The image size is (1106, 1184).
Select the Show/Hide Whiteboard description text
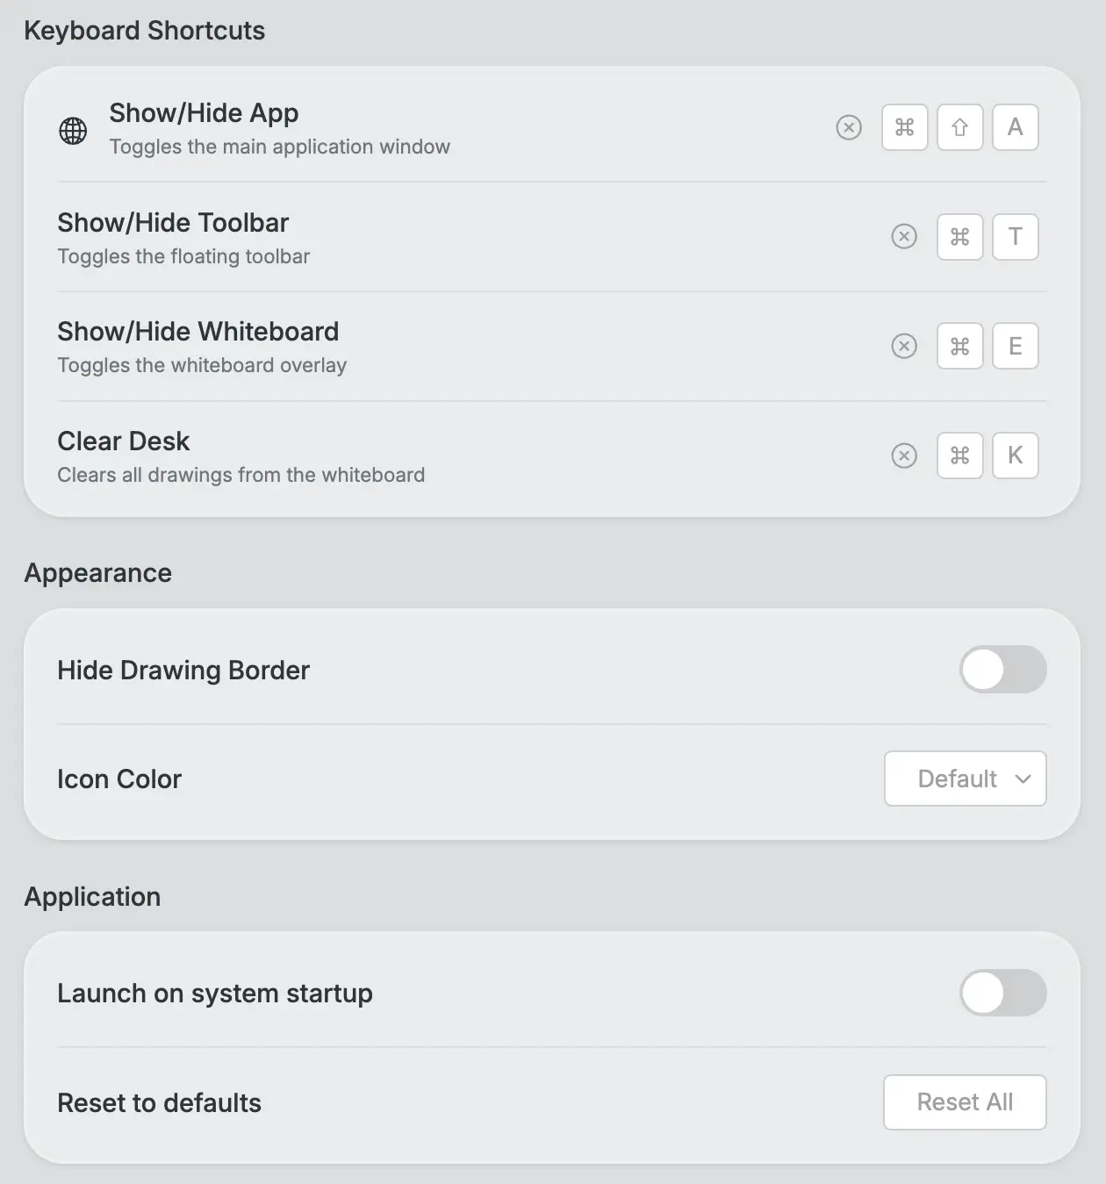[x=202, y=365]
